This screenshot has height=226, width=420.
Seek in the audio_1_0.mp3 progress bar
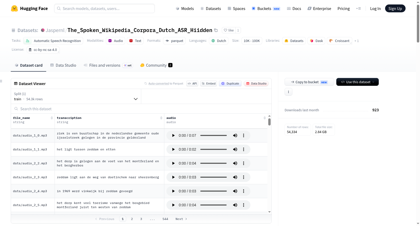pos(213,135)
